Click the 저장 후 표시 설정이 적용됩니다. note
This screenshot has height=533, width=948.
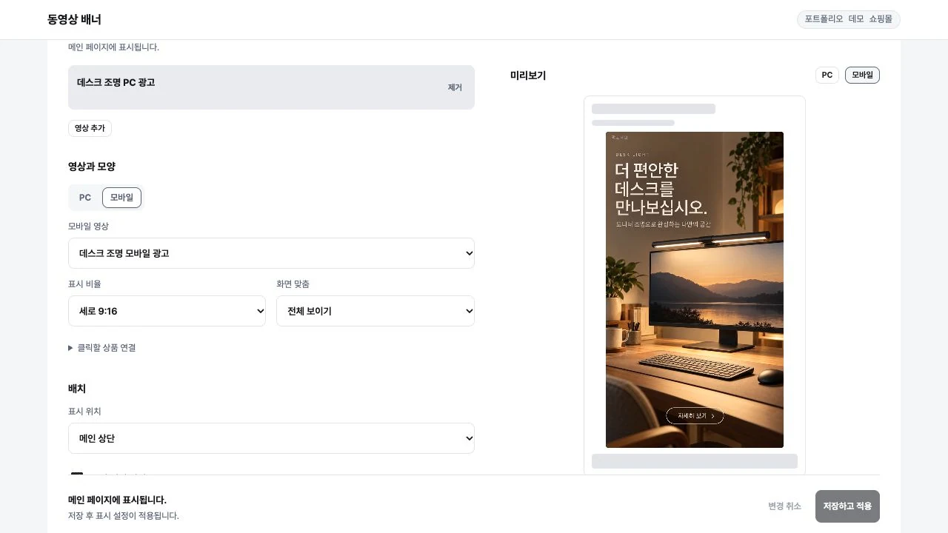coord(123,516)
